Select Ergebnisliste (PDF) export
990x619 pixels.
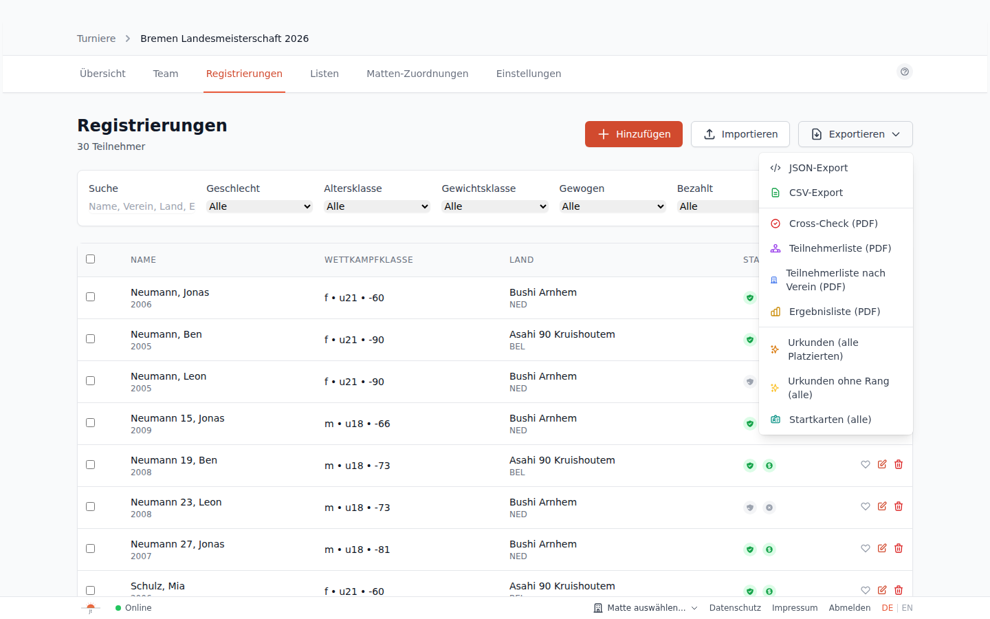(836, 312)
